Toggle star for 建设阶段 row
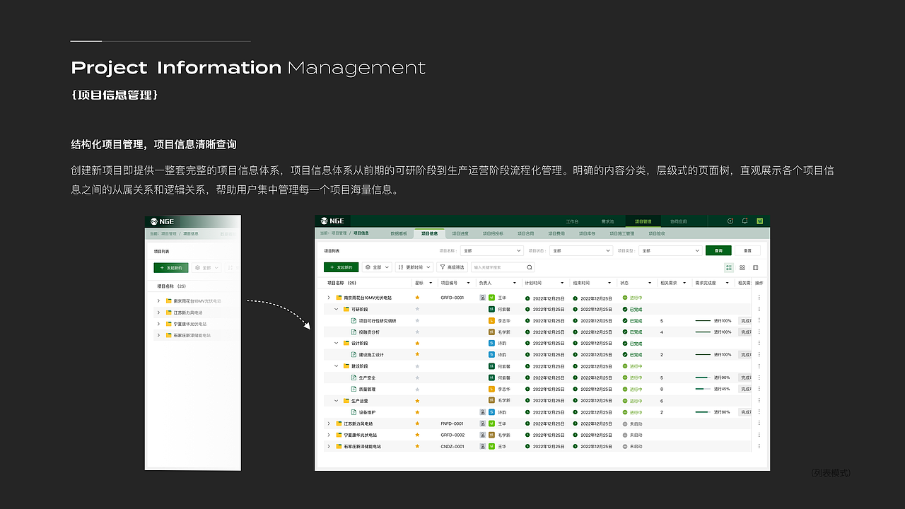Image resolution: width=905 pixels, height=509 pixels. 417,366
